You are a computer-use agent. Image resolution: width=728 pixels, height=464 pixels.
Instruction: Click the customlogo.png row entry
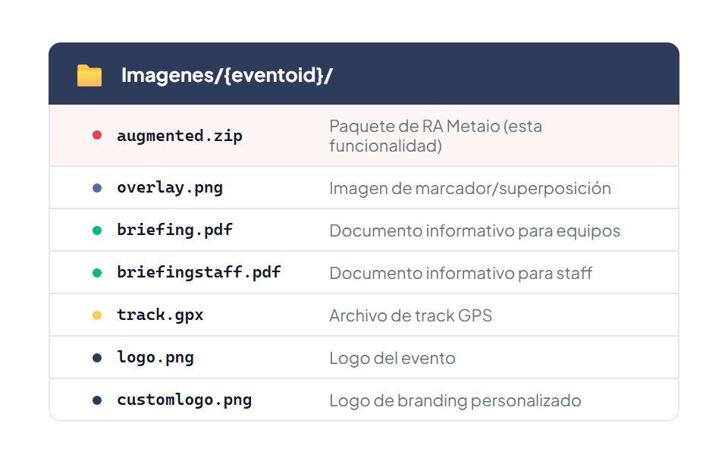364,400
